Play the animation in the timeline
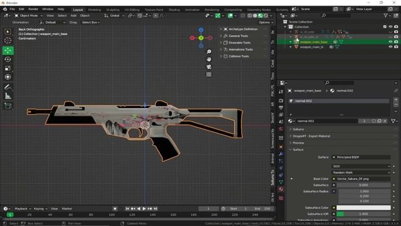This screenshot has width=401, height=226. point(144,209)
